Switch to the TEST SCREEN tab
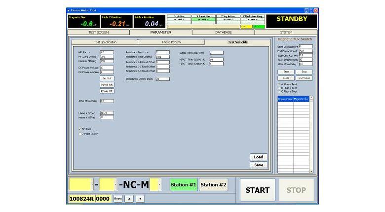This screenshot has height=212, width=385. click(x=98, y=32)
